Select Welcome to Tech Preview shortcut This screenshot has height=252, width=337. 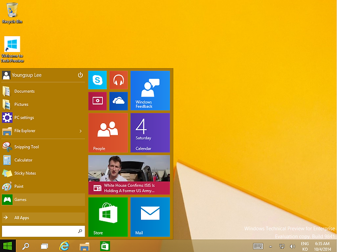pyautogui.click(x=12, y=49)
